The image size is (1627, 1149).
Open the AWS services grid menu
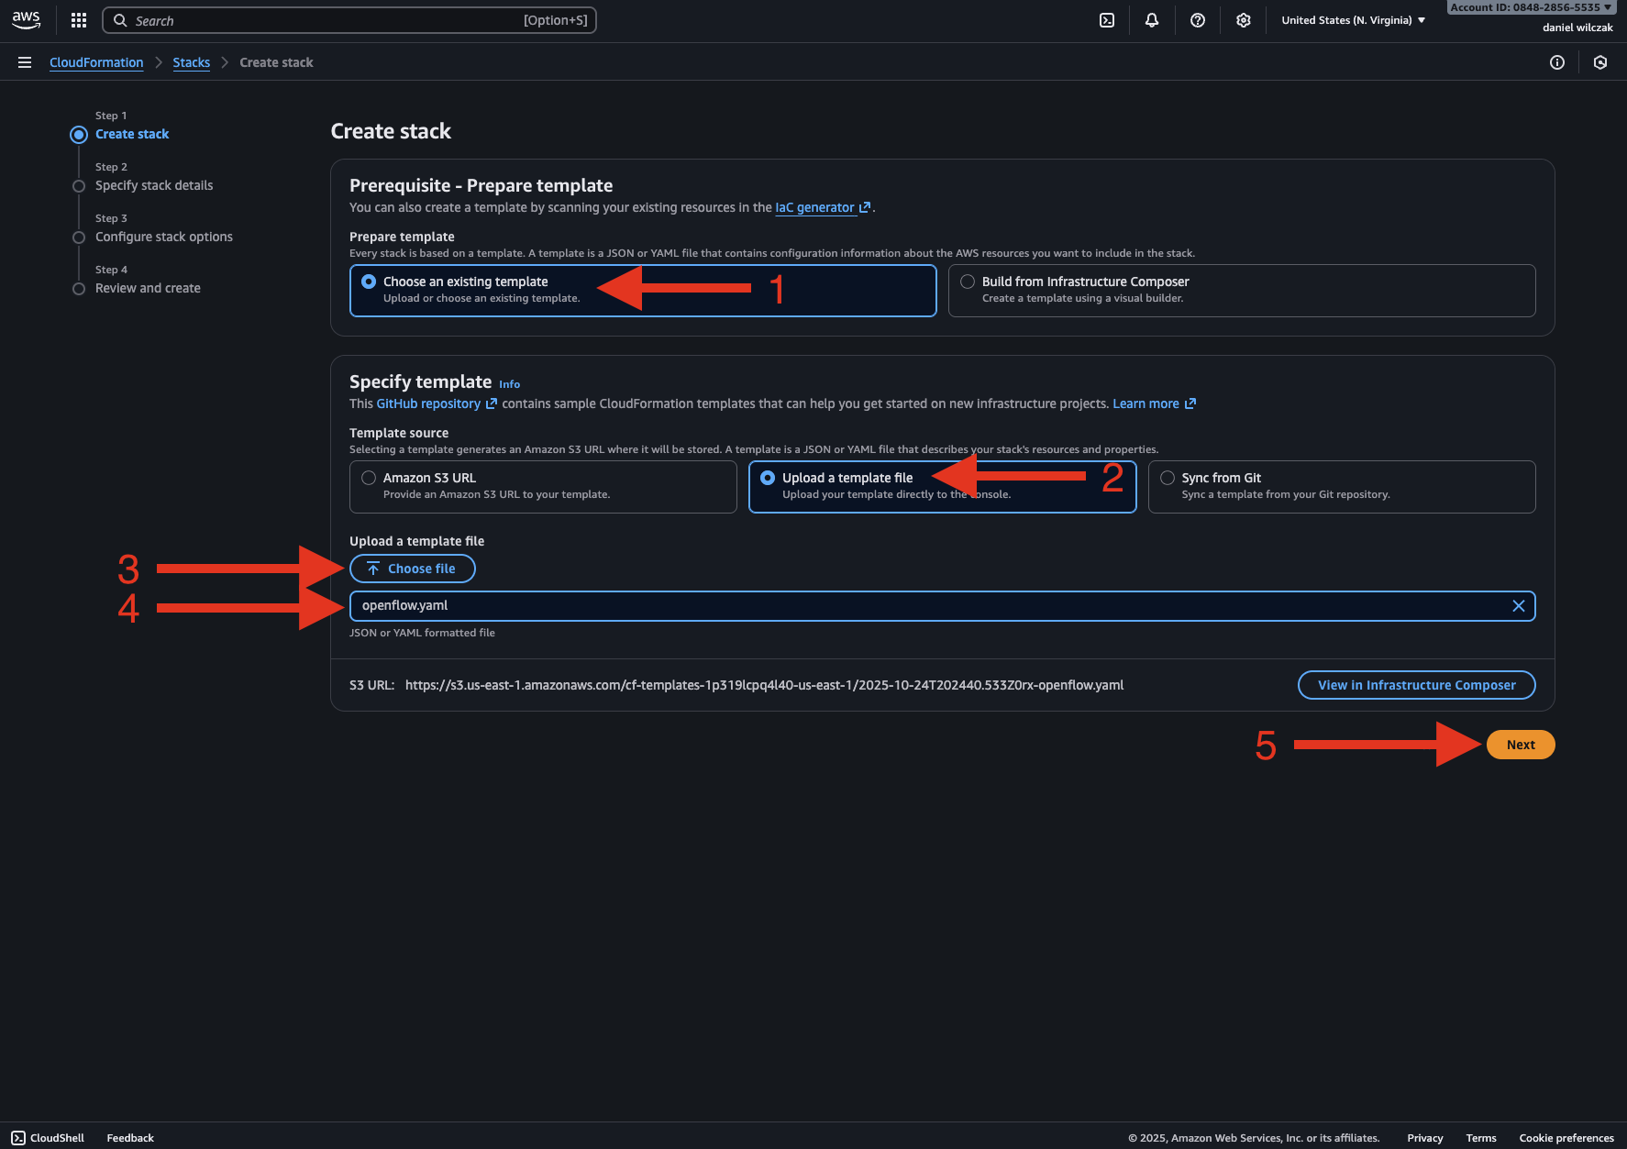pyautogui.click(x=79, y=20)
